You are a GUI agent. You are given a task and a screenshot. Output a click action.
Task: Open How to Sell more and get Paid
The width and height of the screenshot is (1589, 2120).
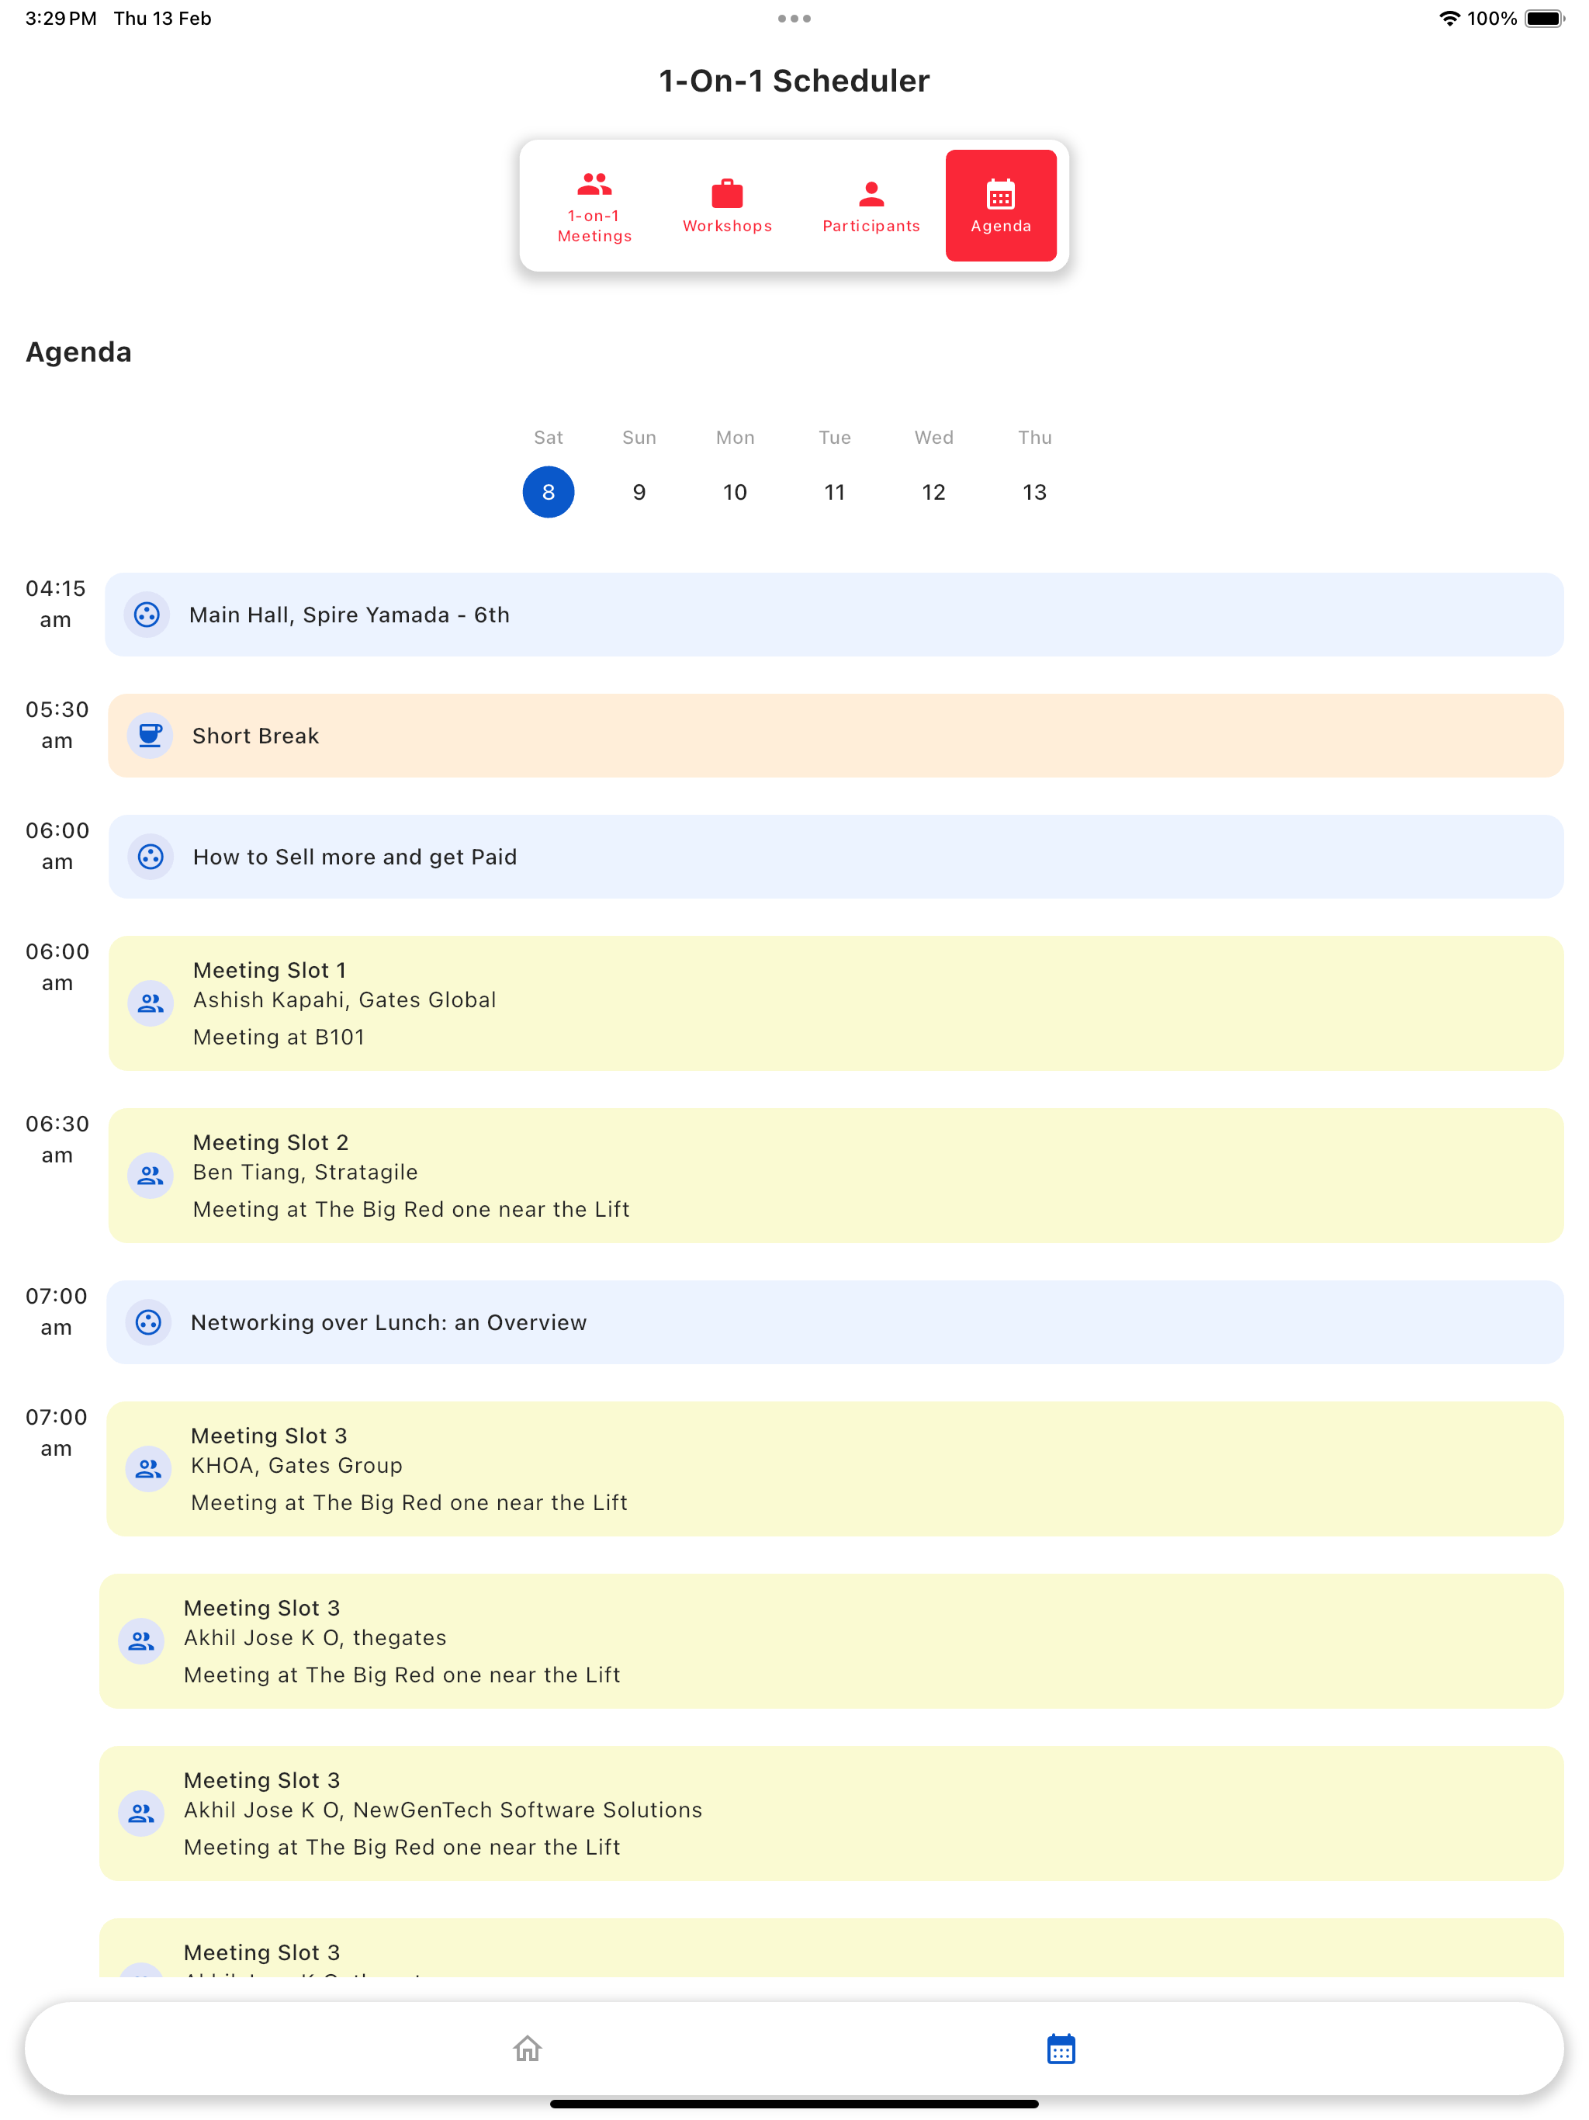click(x=836, y=856)
